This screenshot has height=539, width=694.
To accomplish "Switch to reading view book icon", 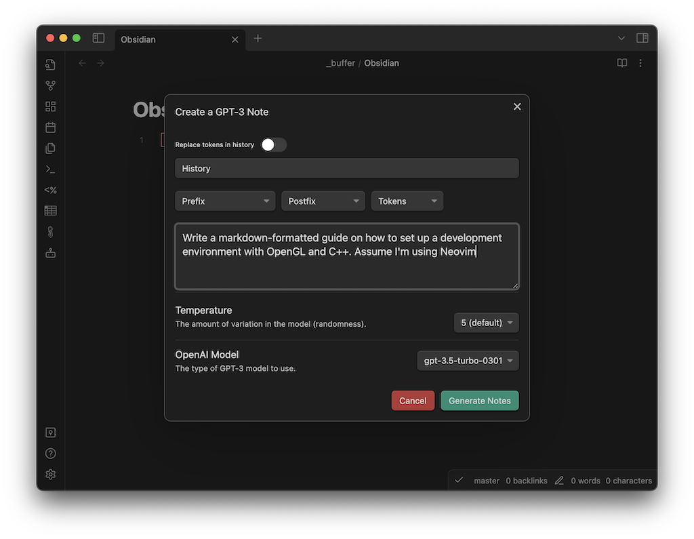I will coord(622,63).
